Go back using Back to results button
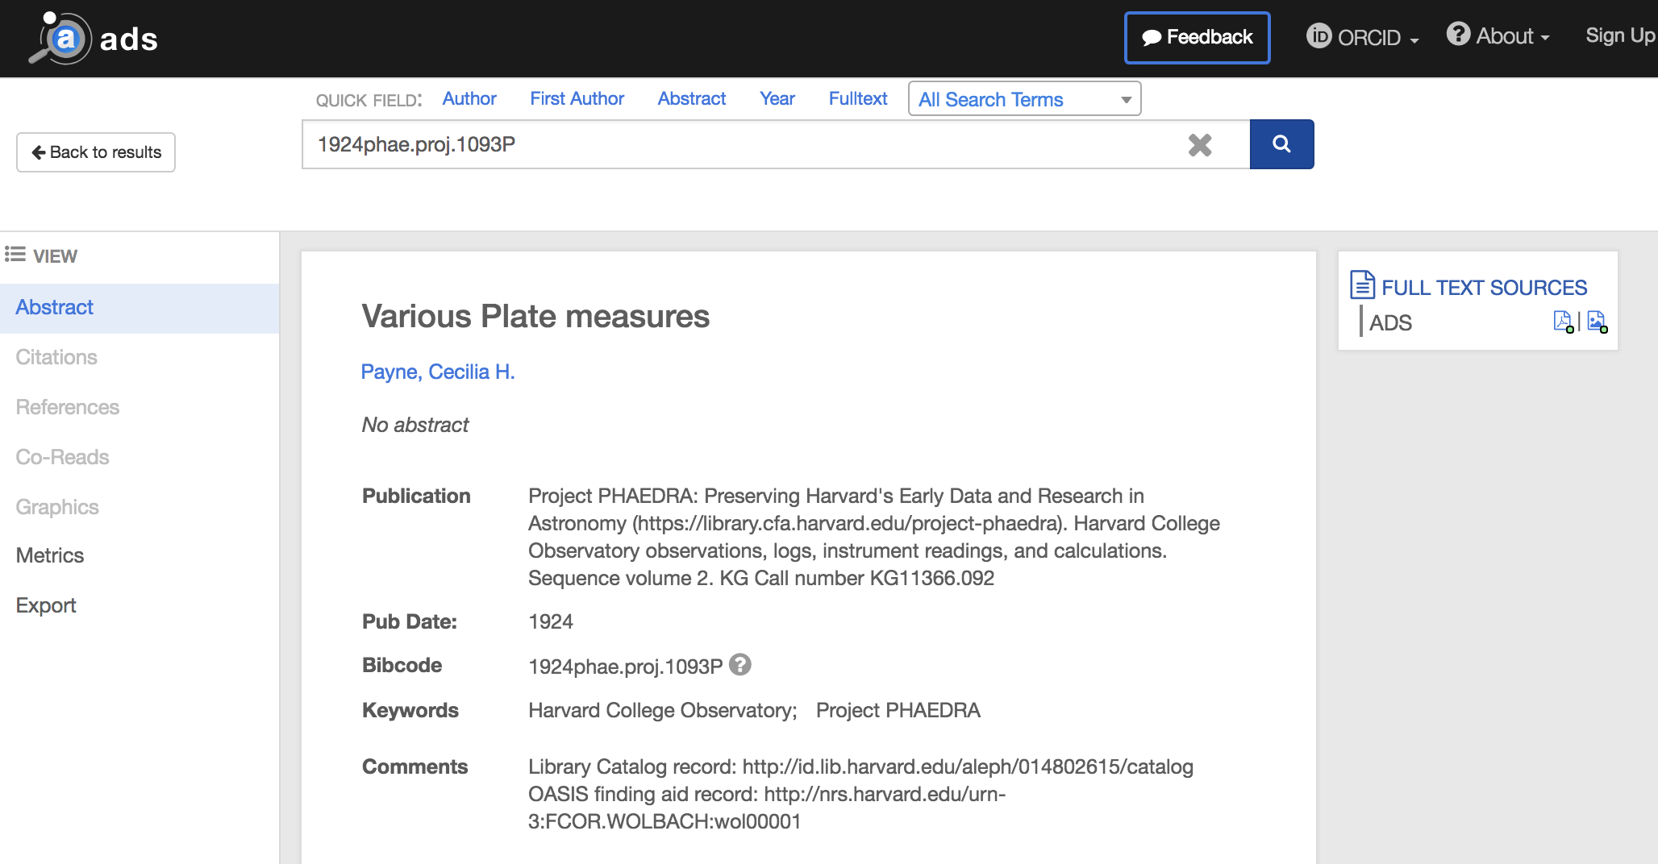1658x864 pixels. tap(96, 152)
